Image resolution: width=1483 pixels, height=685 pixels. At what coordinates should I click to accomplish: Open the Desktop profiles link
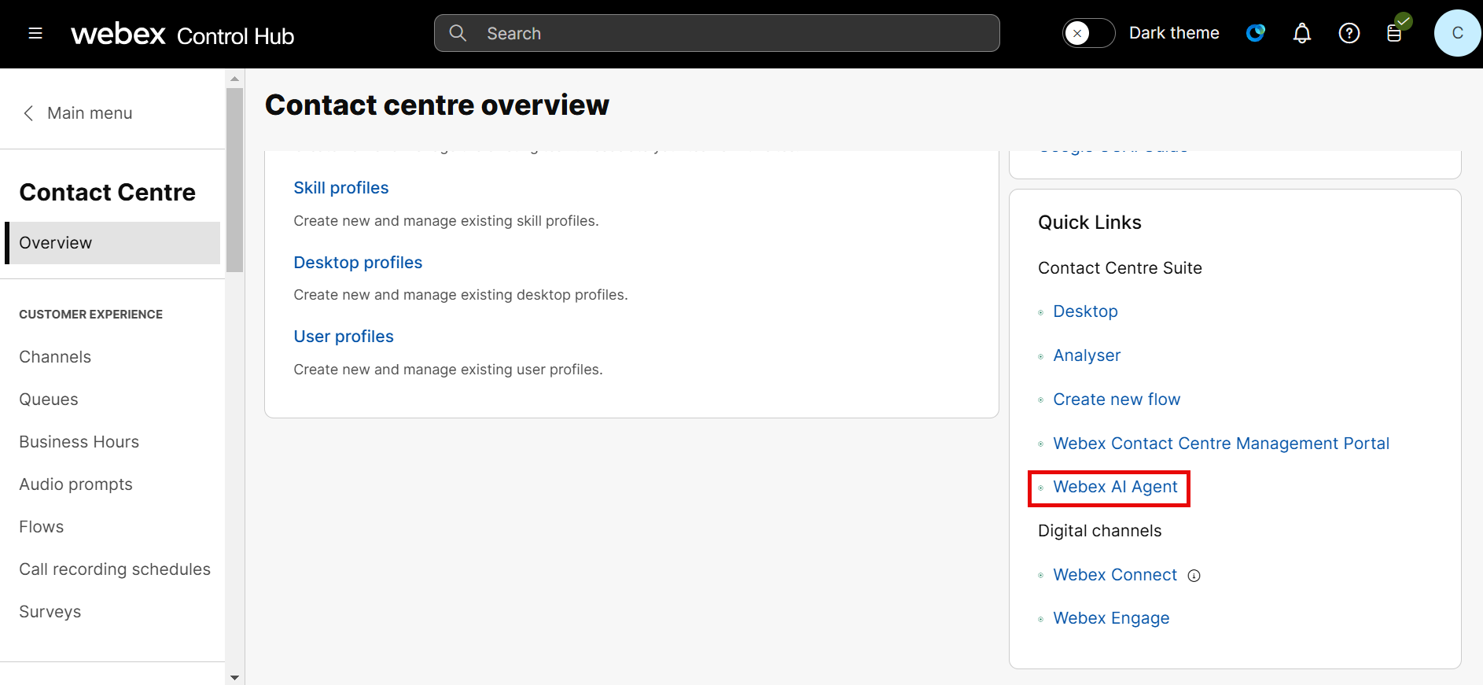pos(358,263)
